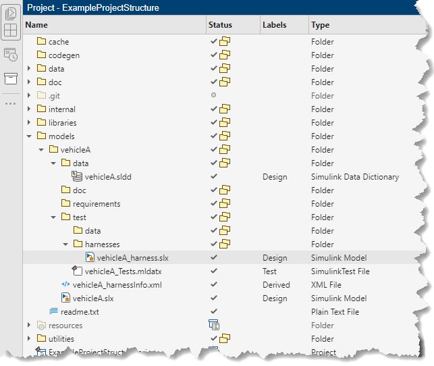Viewport: 434px width, 366px height.
Task: Select the requirements folder row
Action: tap(97, 204)
